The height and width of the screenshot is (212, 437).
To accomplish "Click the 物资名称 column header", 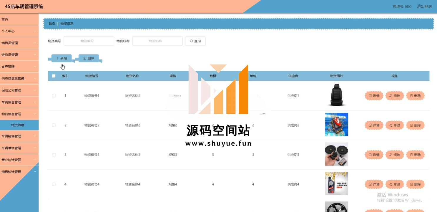I will pyautogui.click(x=132, y=76).
